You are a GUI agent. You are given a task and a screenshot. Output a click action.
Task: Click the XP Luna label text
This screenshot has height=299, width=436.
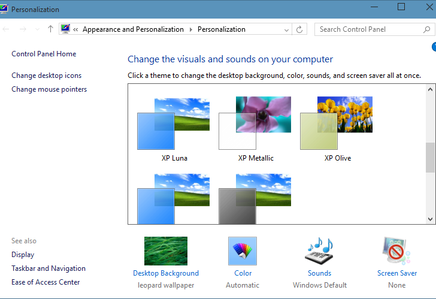[x=174, y=158]
